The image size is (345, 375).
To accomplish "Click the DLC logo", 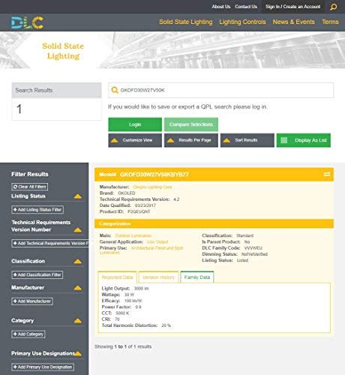I will (x=28, y=22).
